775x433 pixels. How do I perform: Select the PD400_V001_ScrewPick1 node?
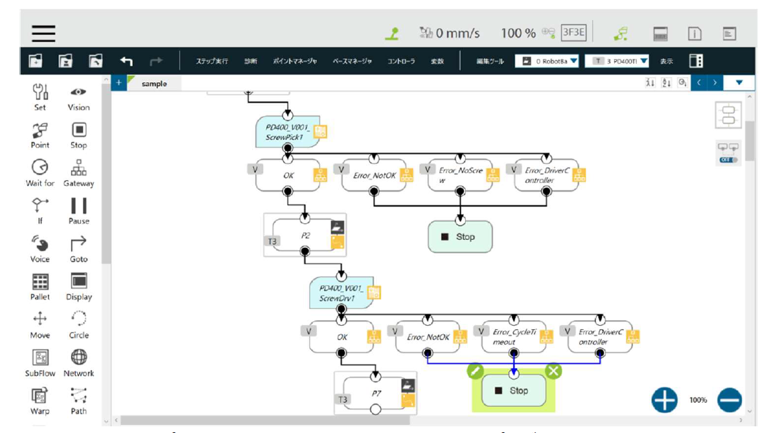pos(287,132)
